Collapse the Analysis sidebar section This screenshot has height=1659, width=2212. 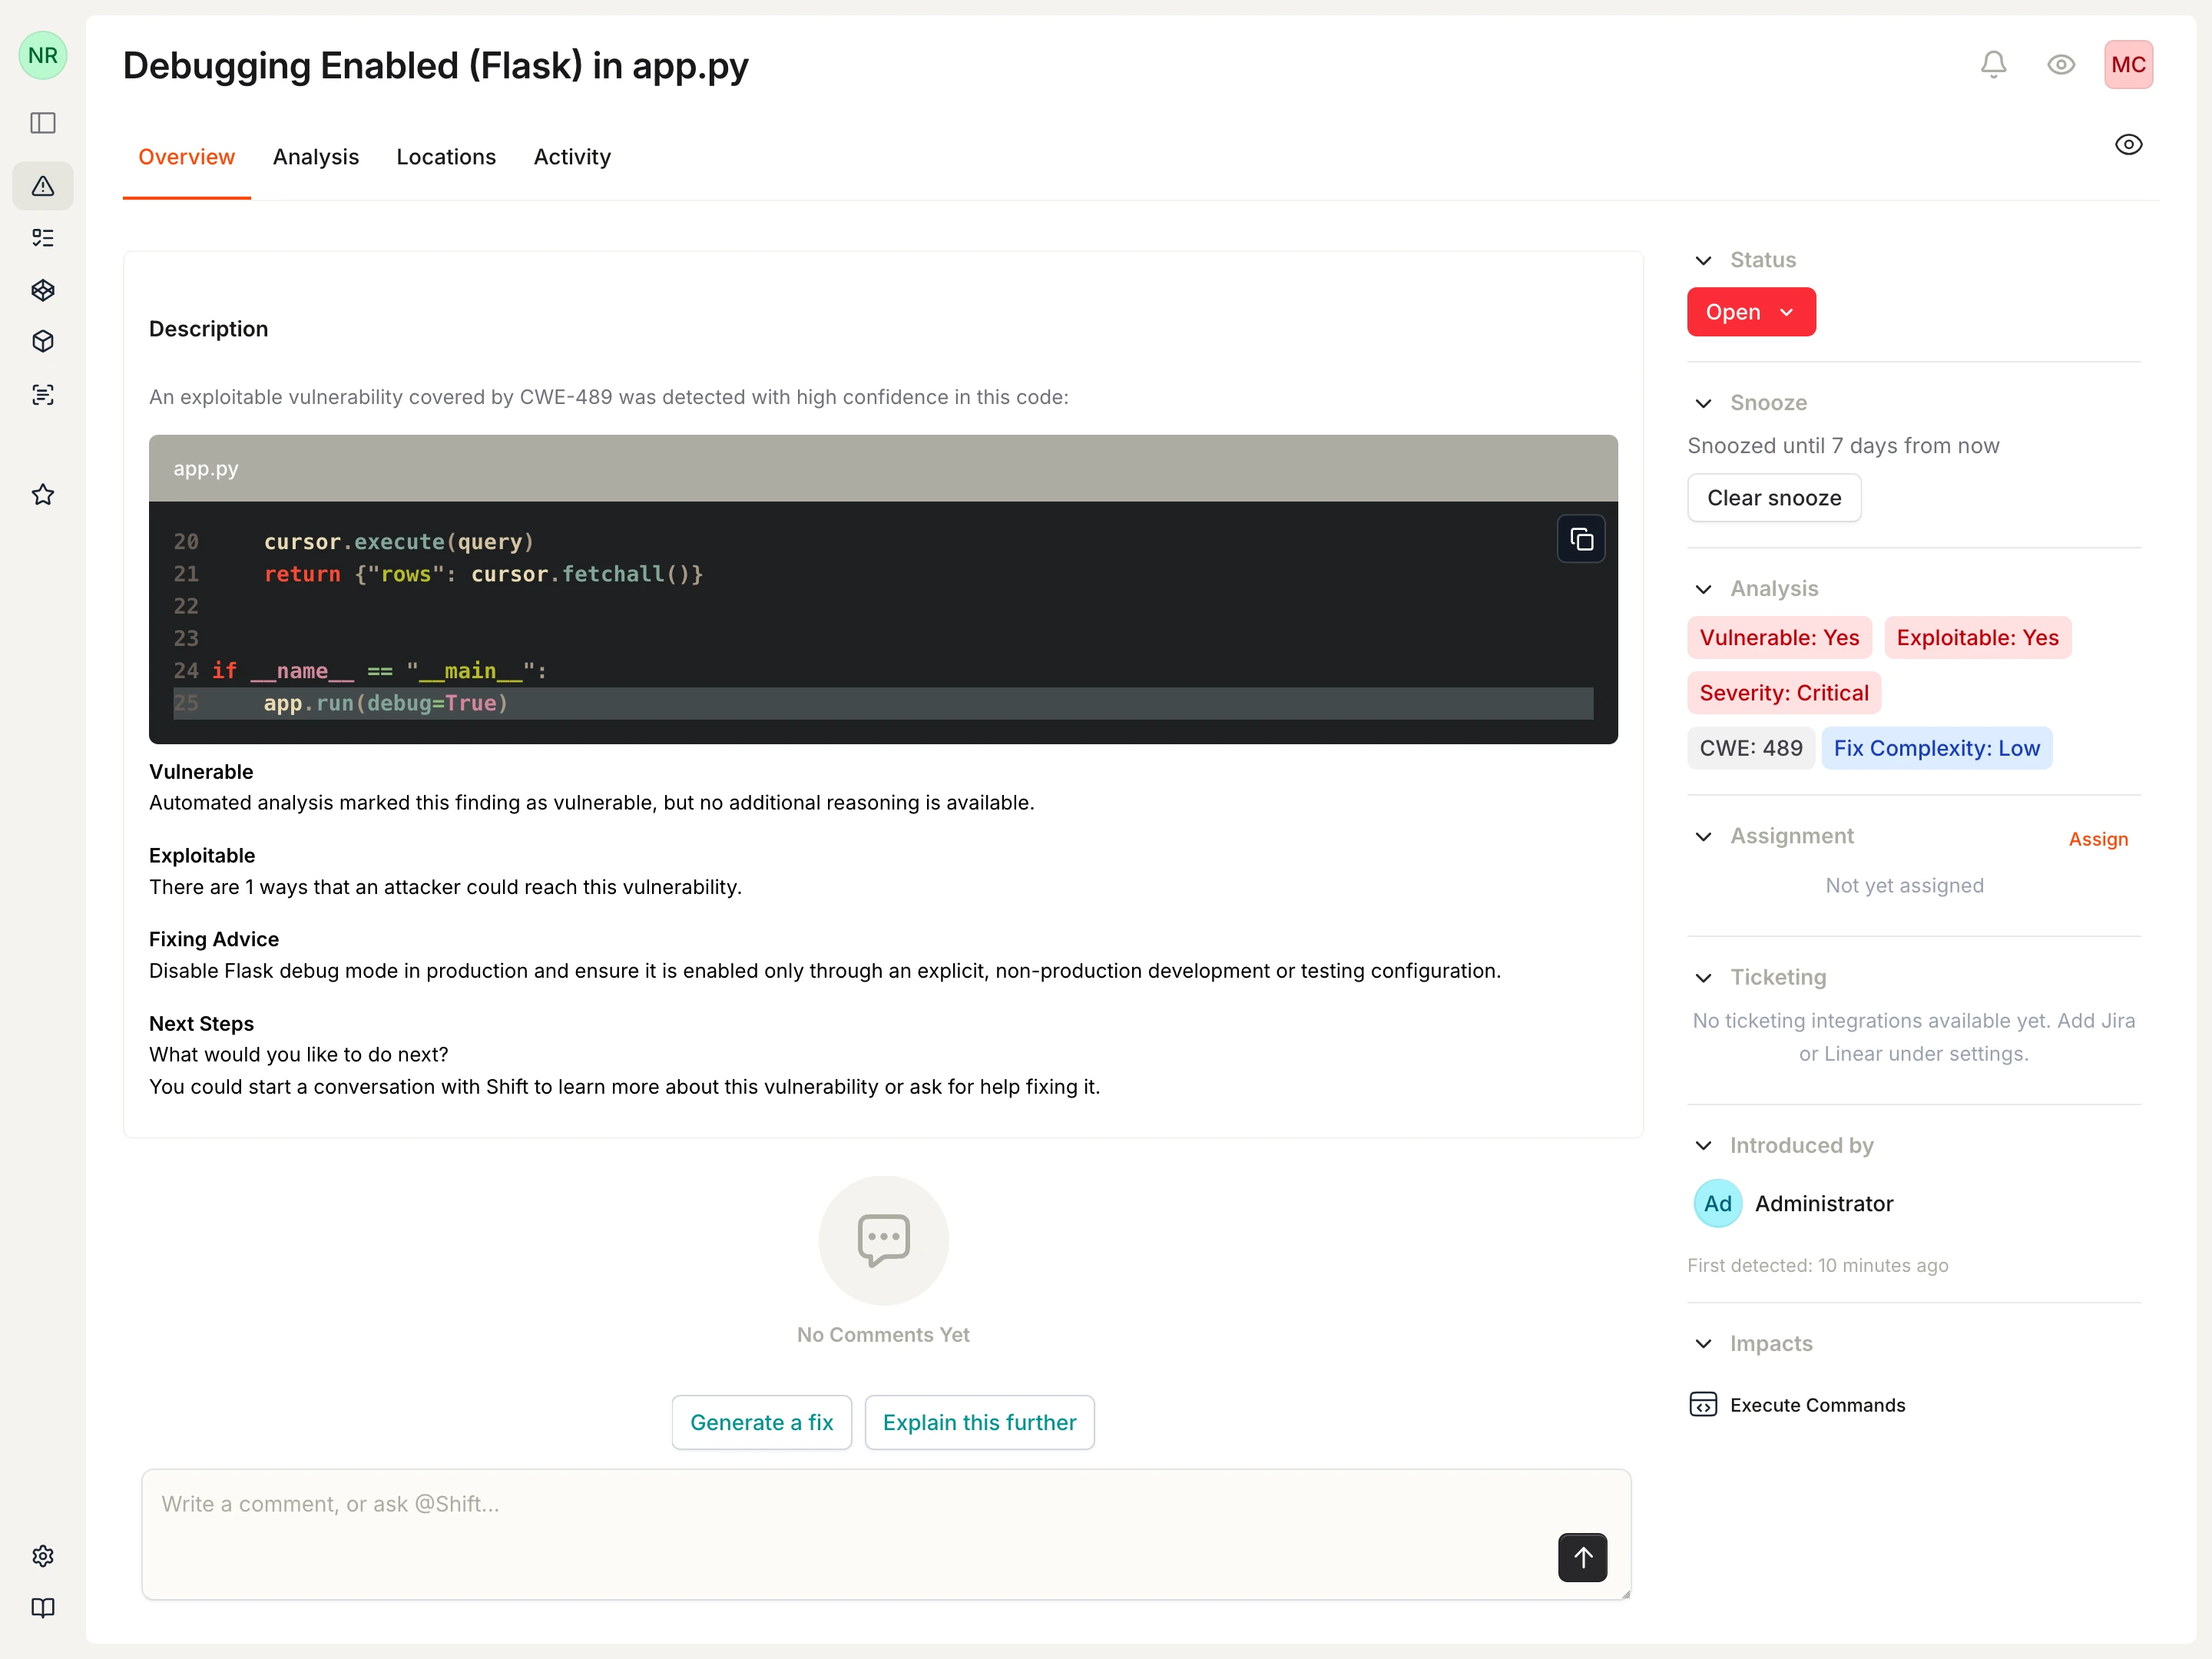(x=1704, y=590)
